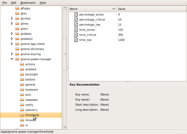187x134 pixels.
Task: Select the notify folder in tree
Action: point(29,105)
